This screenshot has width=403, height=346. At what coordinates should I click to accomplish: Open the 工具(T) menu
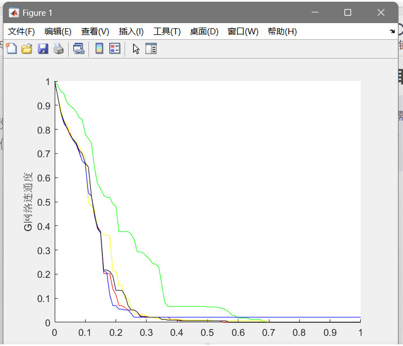point(167,32)
